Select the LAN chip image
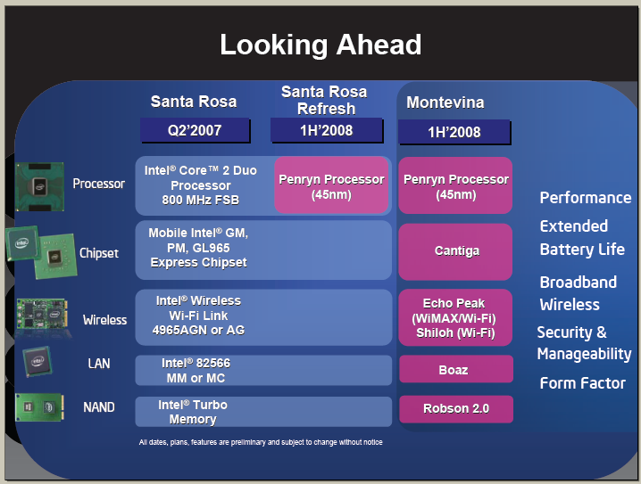This screenshot has height=484, width=641. click(37, 363)
